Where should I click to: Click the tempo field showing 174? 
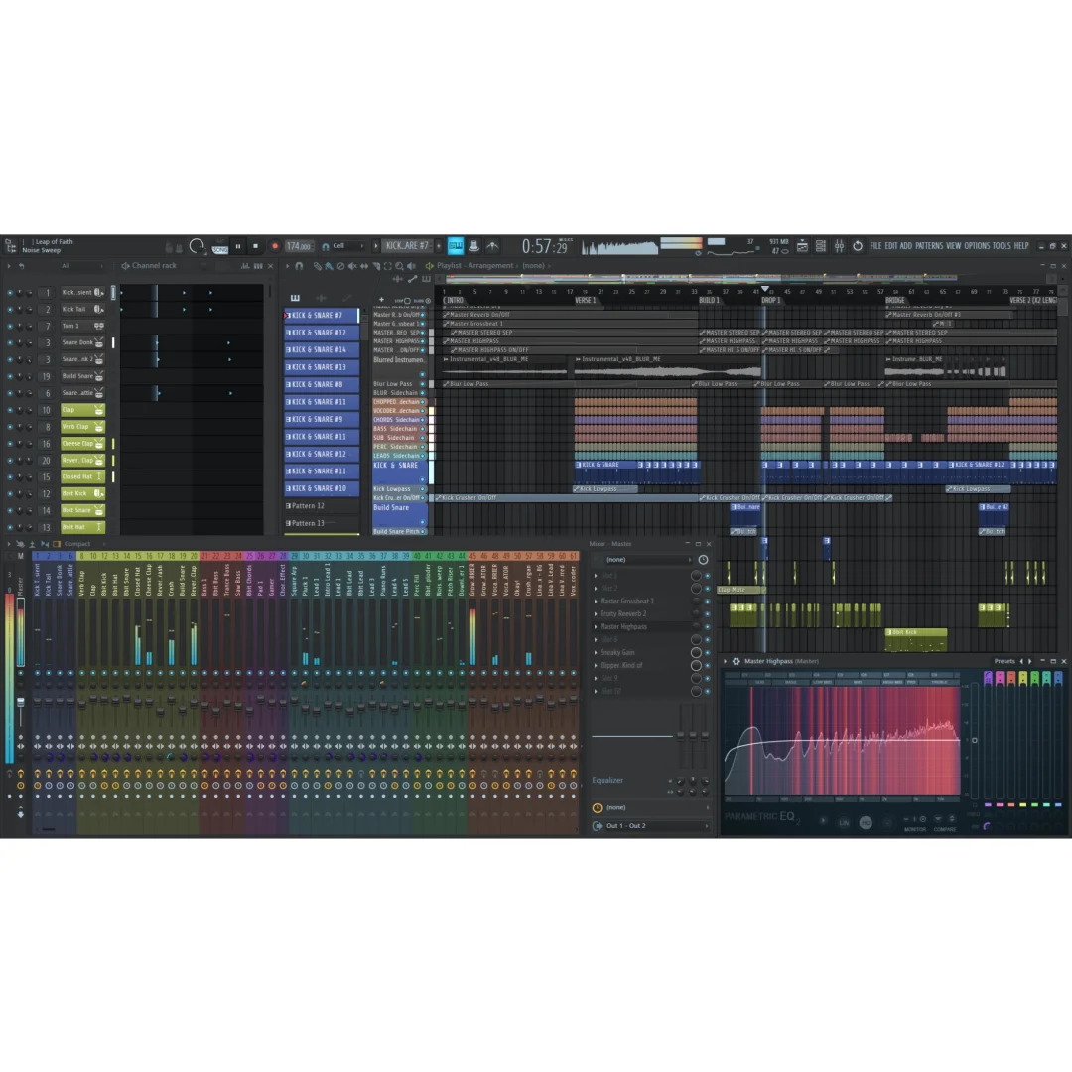tap(298, 246)
